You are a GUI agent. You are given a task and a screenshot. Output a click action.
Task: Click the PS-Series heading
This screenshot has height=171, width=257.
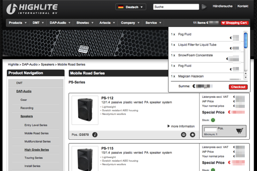[x=77, y=82]
